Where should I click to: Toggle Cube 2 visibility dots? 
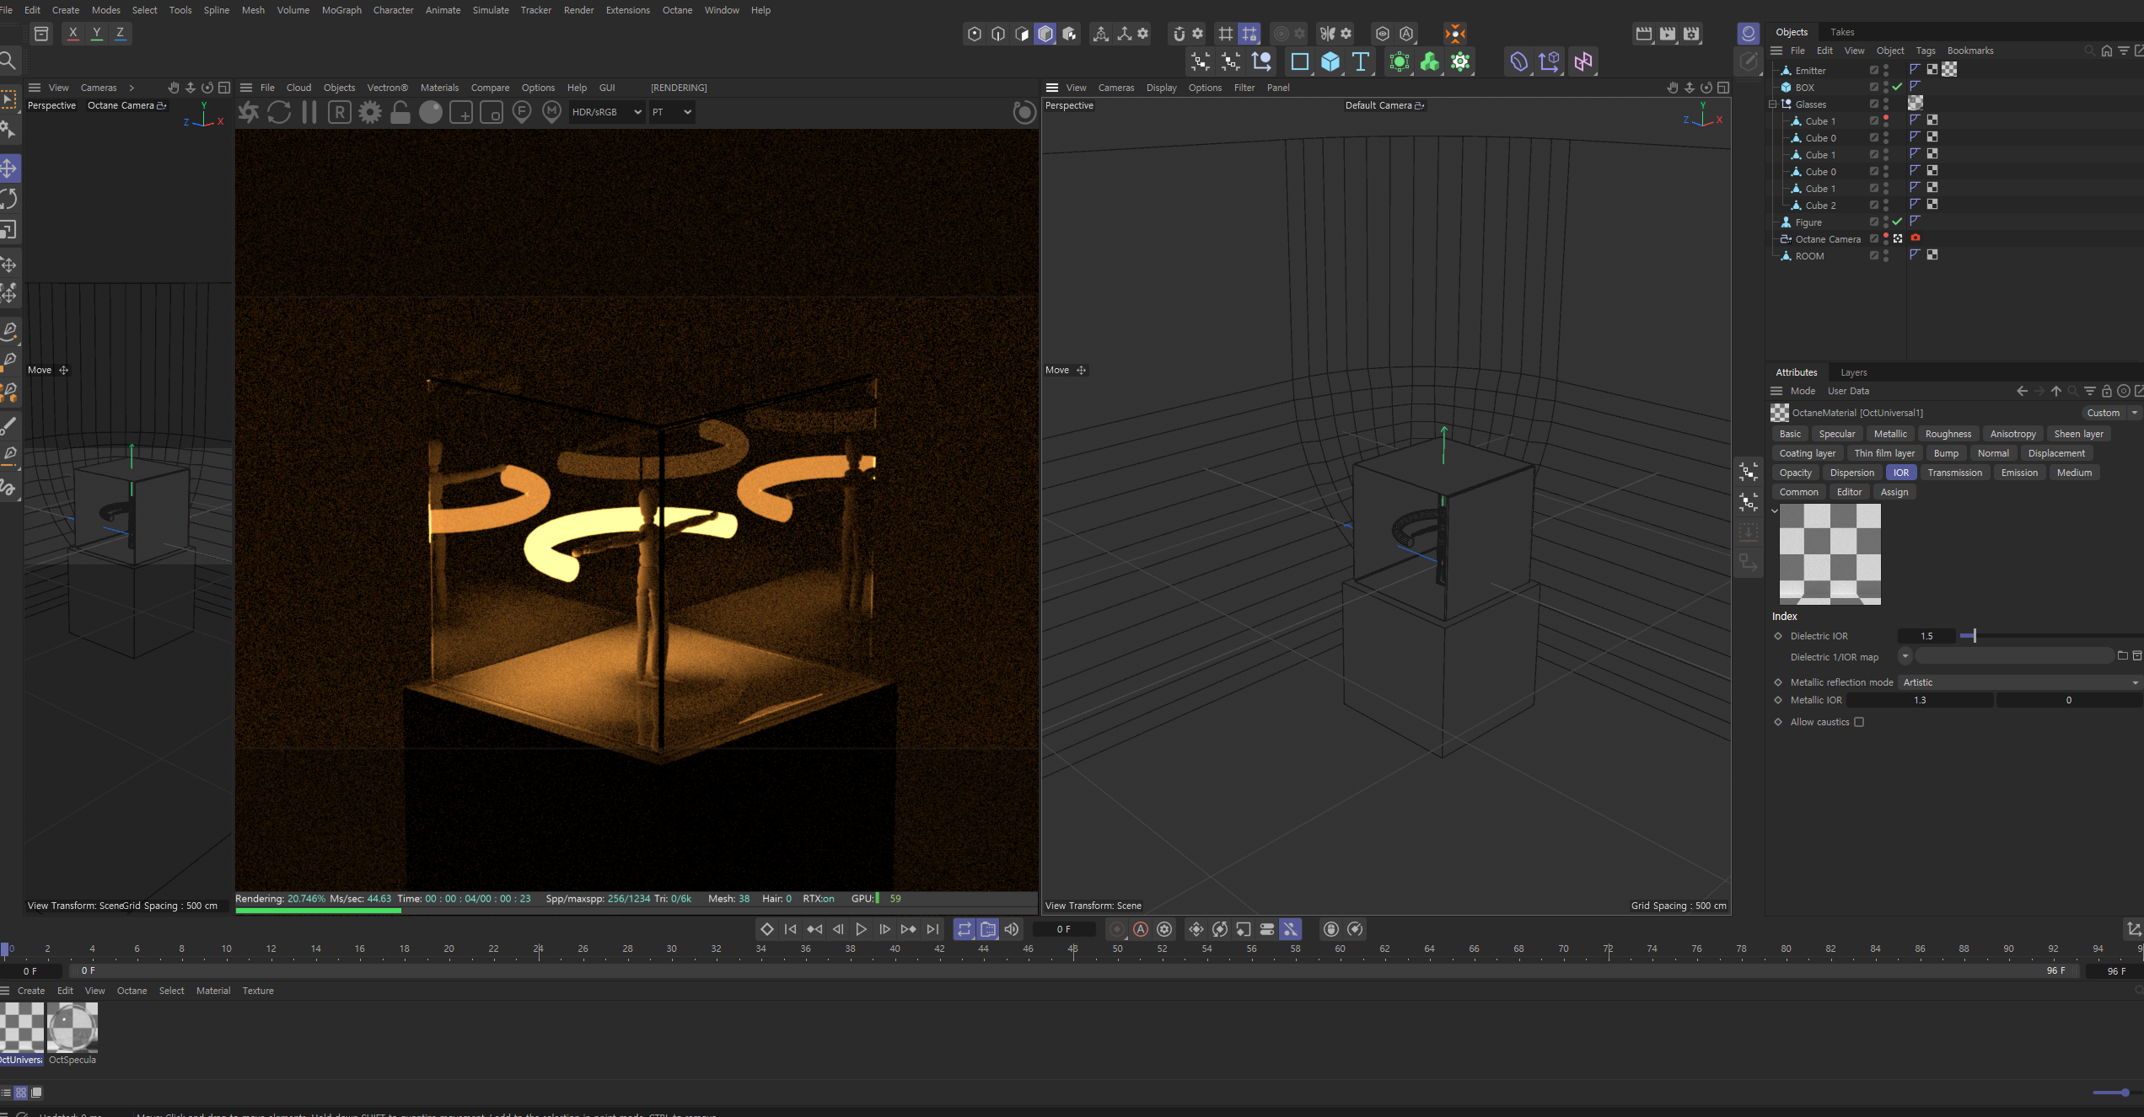[1886, 205]
